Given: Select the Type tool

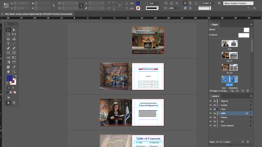Looking at the screenshot, I should pyautogui.click(x=8, y=44).
